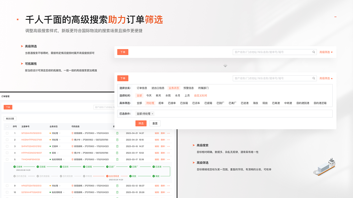Viewport: 353px width, 198px height.
Task: Click the magnifier search icon in the expanded filter panel
Action: tap(313, 78)
